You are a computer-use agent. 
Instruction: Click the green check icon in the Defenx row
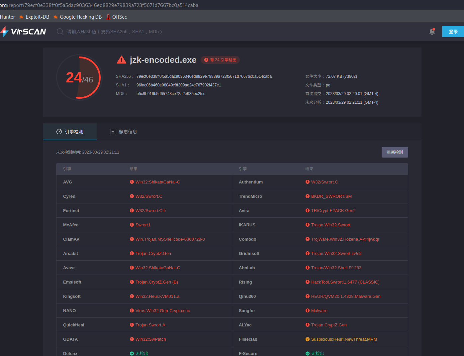132,353
